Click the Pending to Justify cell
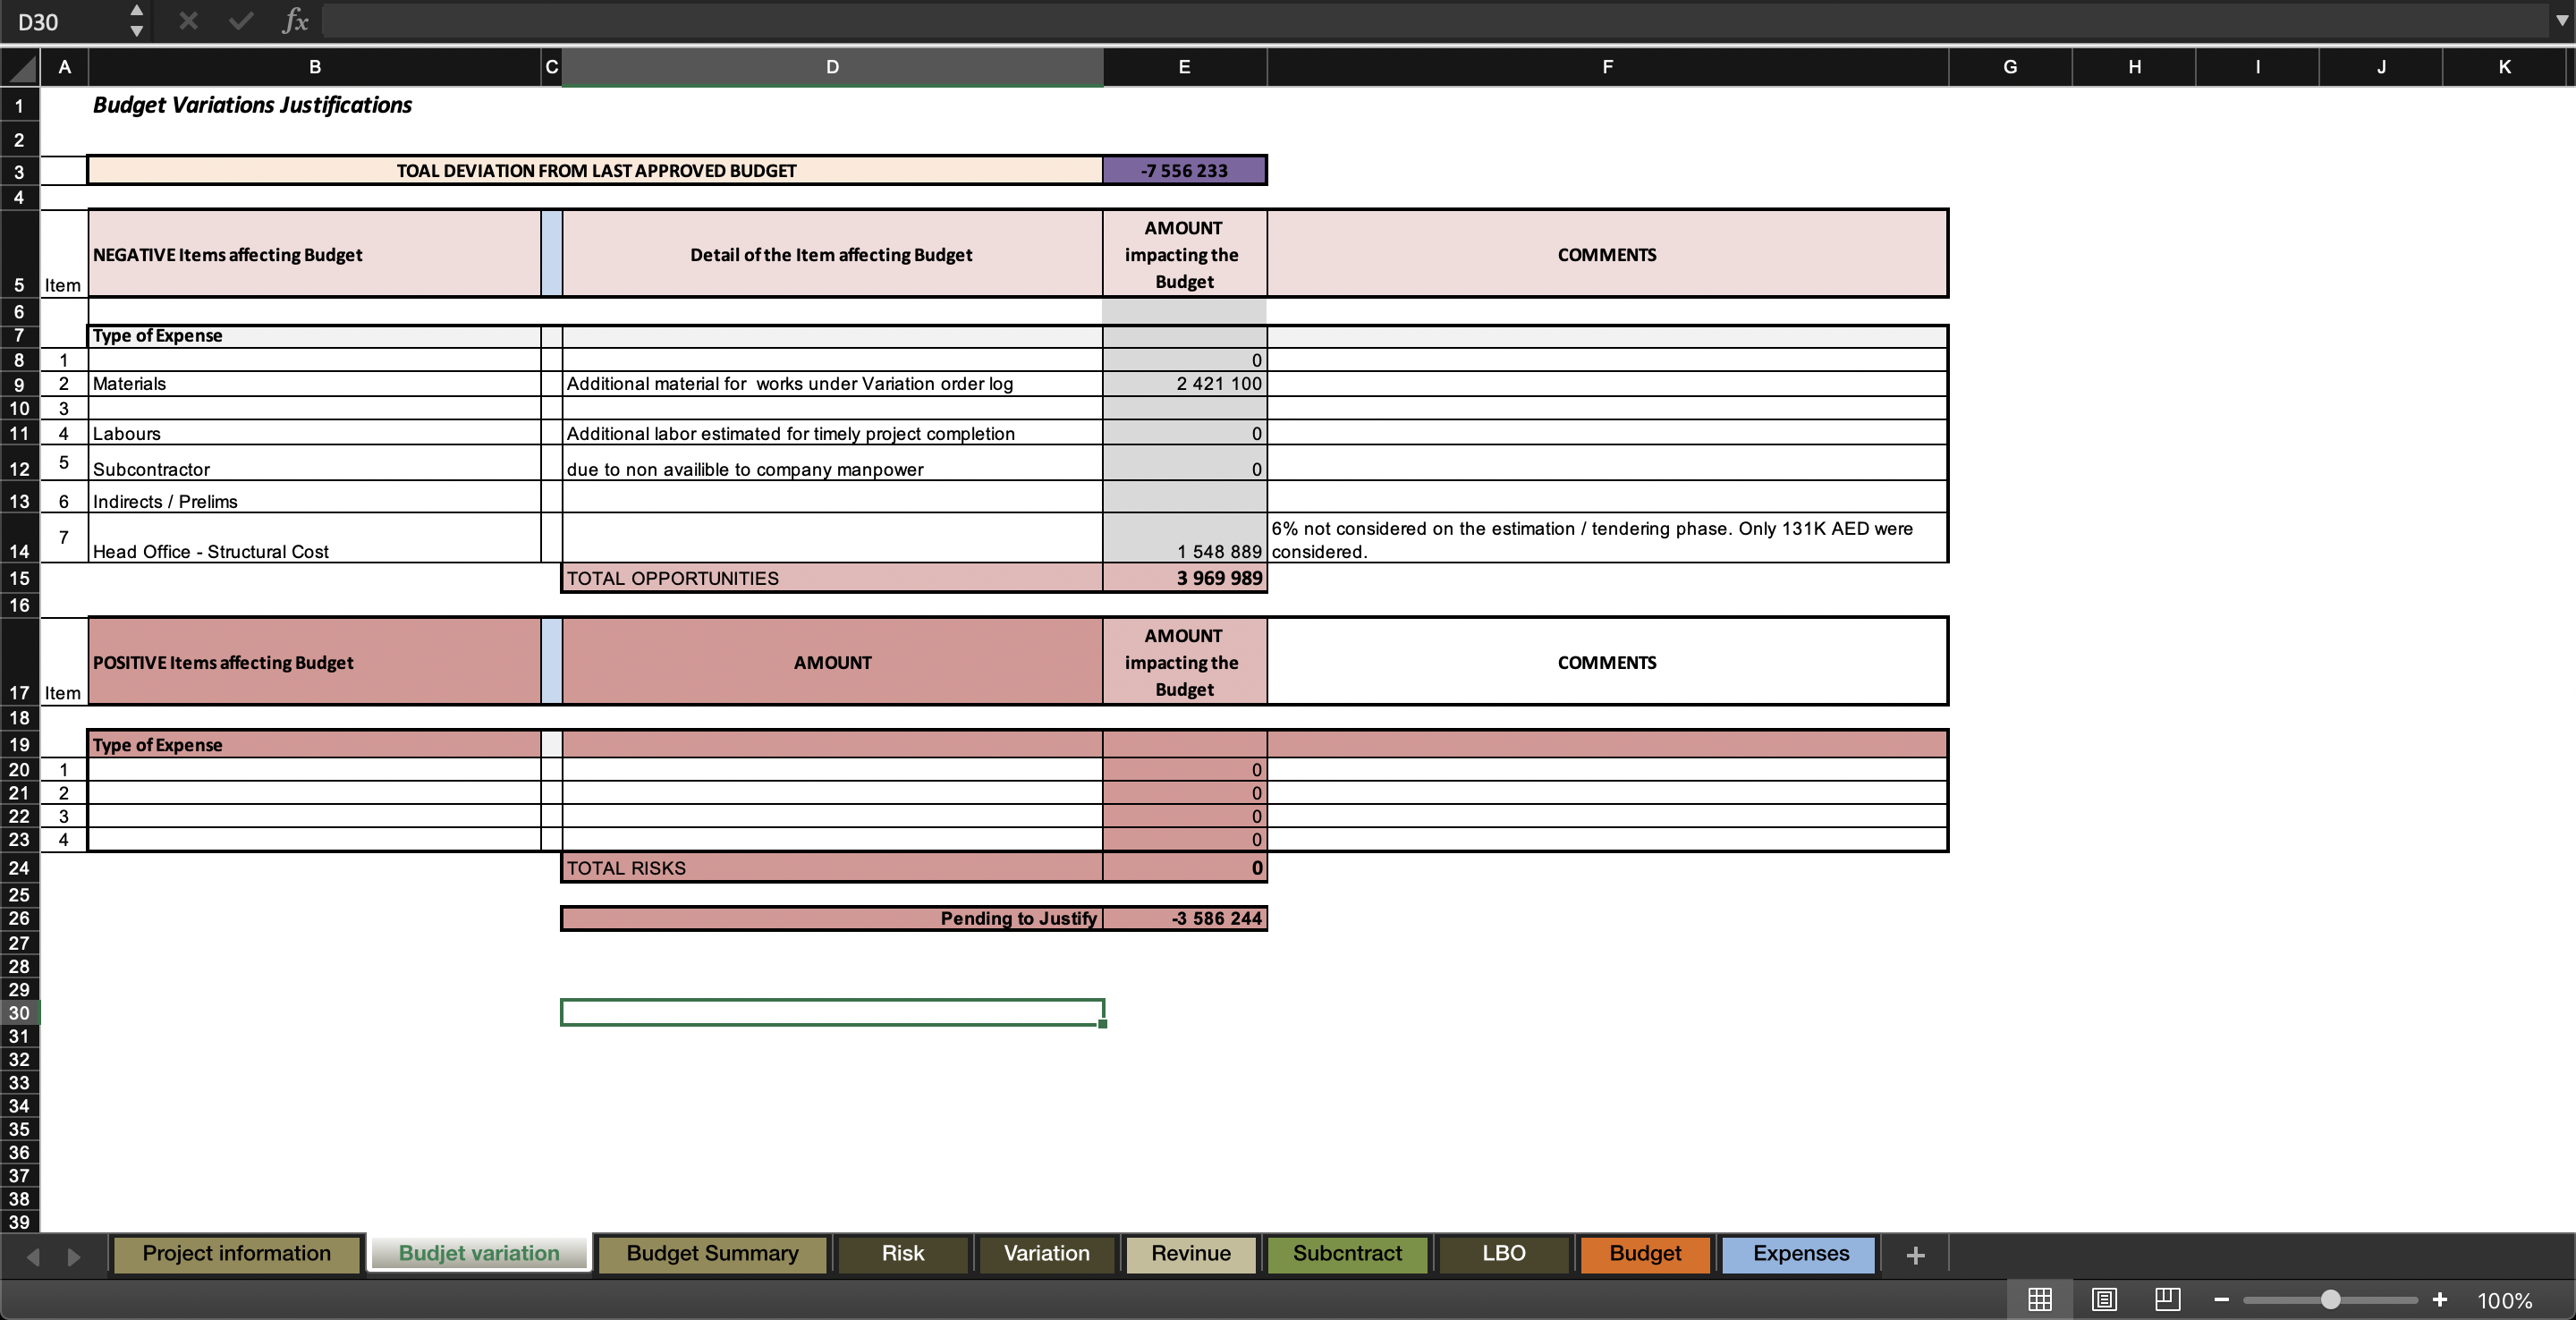 click(x=832, y=918)
